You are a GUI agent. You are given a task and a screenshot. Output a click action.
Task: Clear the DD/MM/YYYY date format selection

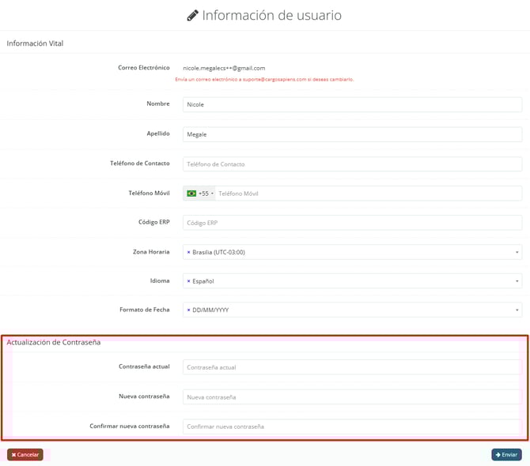[188, 310]
